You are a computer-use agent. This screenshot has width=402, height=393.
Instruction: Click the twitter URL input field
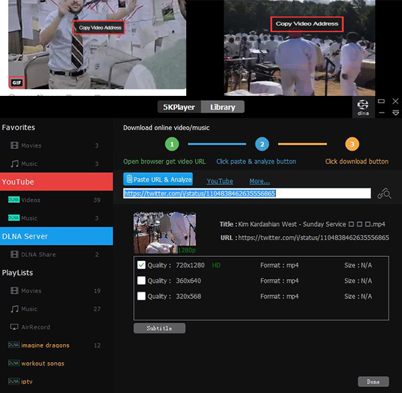coord(247,193)
